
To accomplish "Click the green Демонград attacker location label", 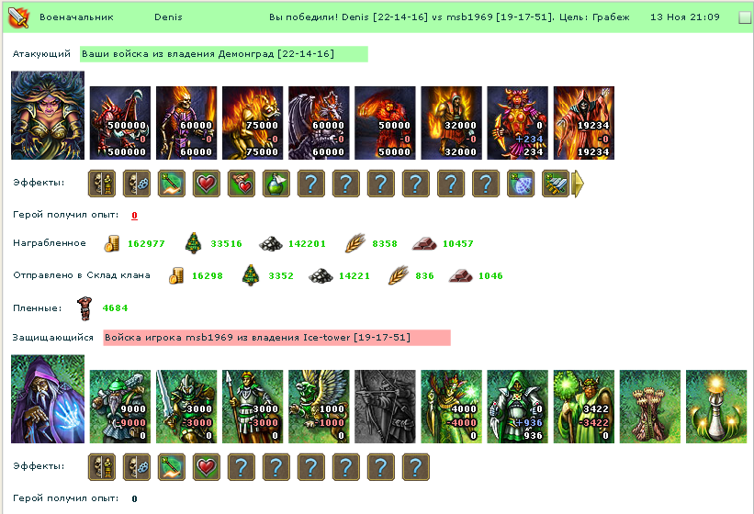I will (x=224, y=54).
